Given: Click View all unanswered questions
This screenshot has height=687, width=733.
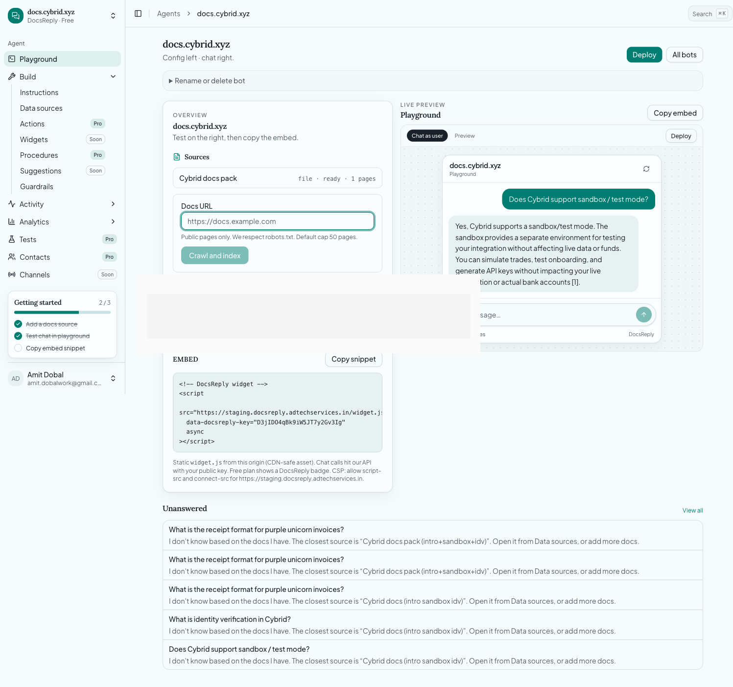Looking at the screenshot, I should click(692, 511).
